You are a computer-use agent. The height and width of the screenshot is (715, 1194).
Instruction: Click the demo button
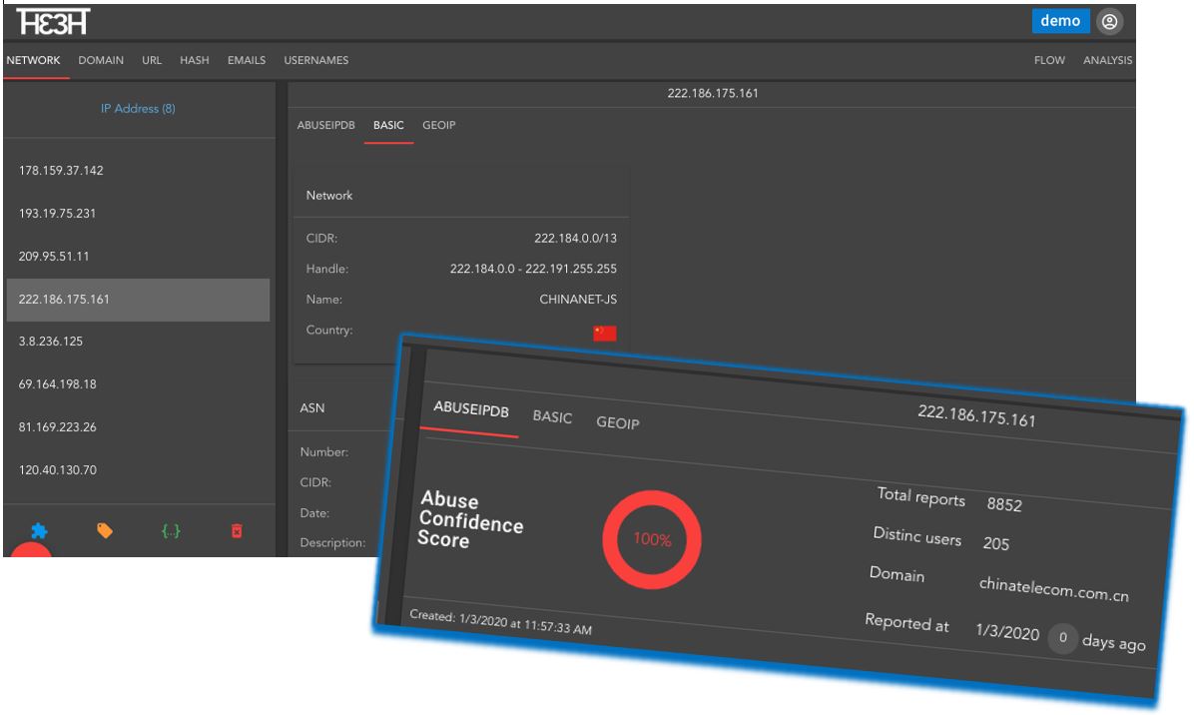click(1060, 20)
